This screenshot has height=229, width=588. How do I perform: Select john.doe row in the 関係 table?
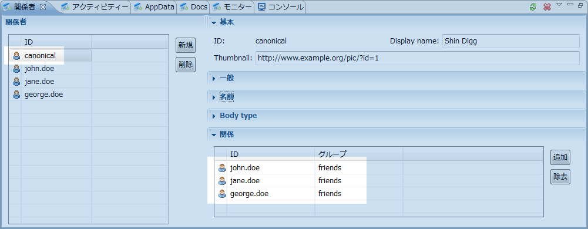[378, 167]
